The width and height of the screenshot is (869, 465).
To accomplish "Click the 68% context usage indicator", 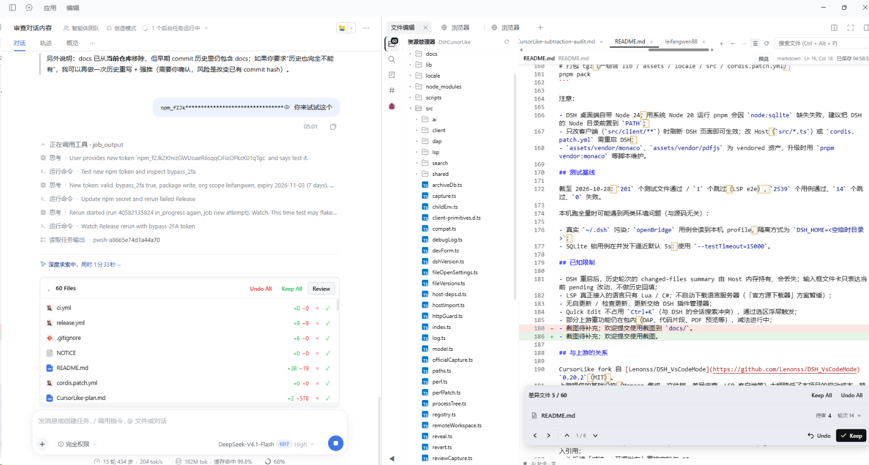I will click(275, 462).
